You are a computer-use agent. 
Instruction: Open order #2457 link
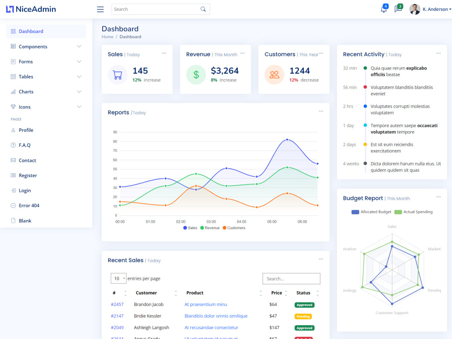tap(117, 304)
